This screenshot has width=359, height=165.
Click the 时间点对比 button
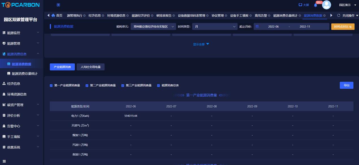(x=342, y=27)
